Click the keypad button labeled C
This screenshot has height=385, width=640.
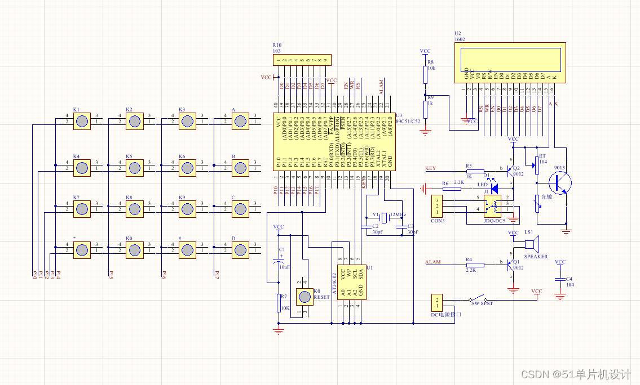(x=240, y=209)
